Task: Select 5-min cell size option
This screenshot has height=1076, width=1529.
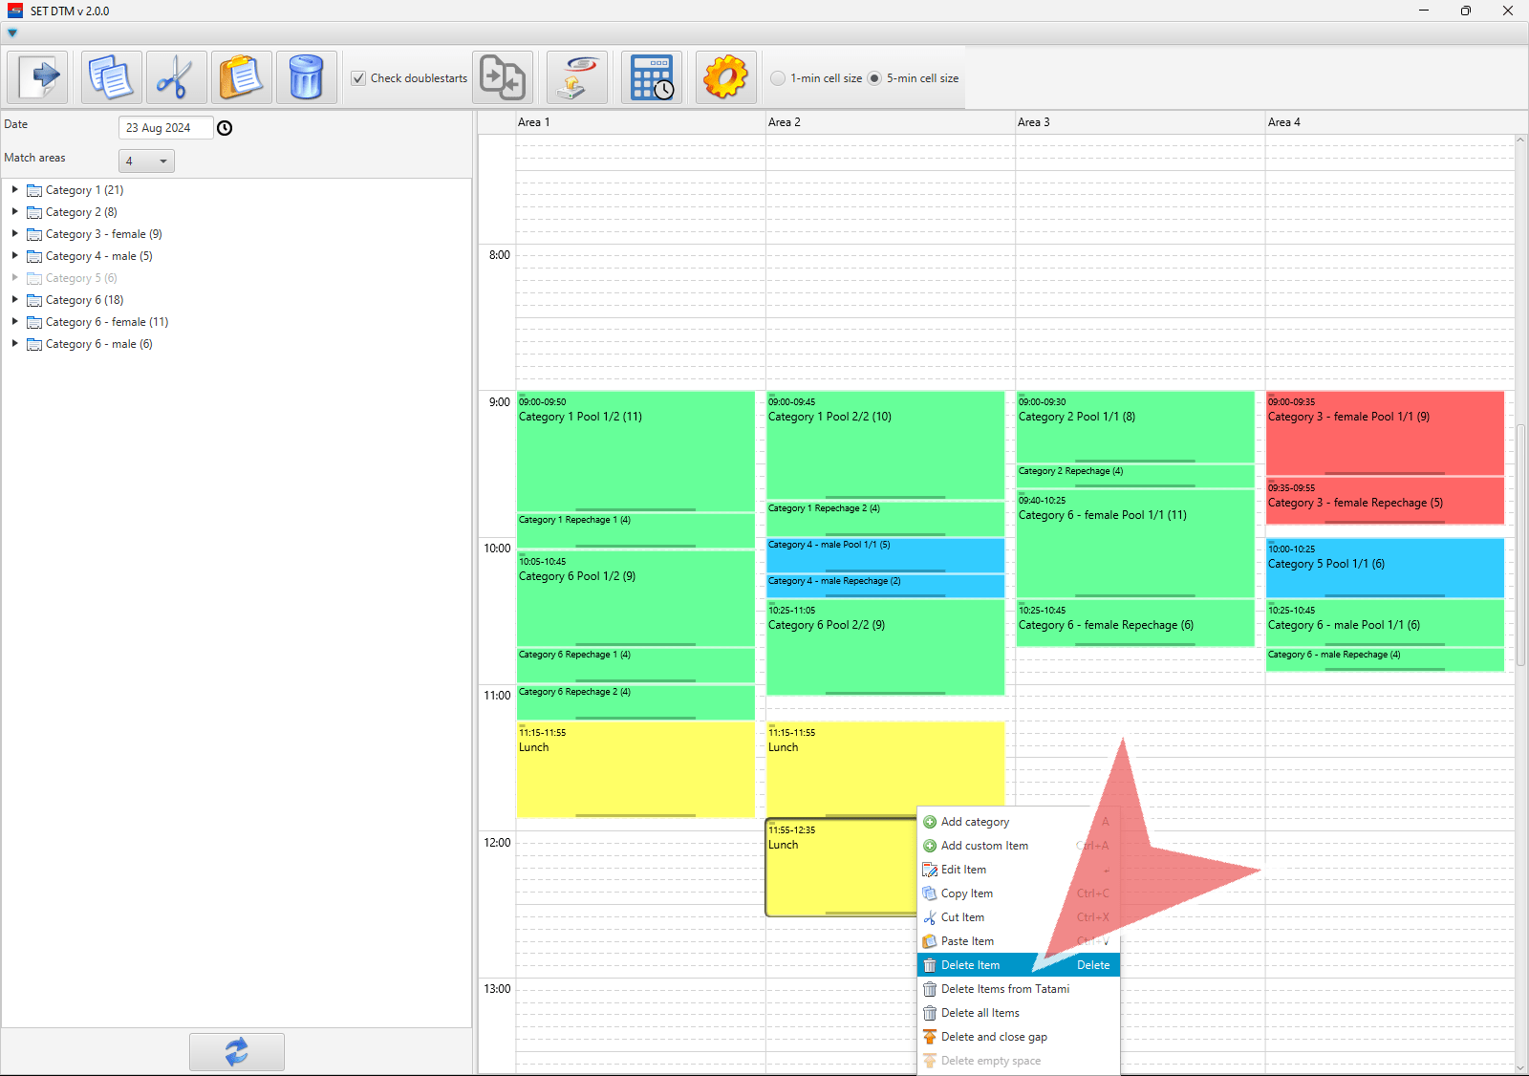Action: click(x=874, y=78)
